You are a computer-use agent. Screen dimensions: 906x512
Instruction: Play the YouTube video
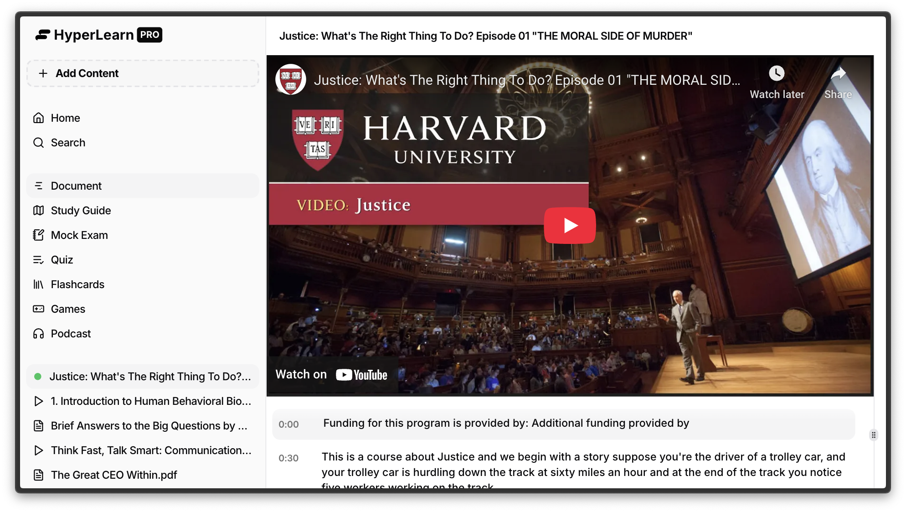(x=570, y=226)
